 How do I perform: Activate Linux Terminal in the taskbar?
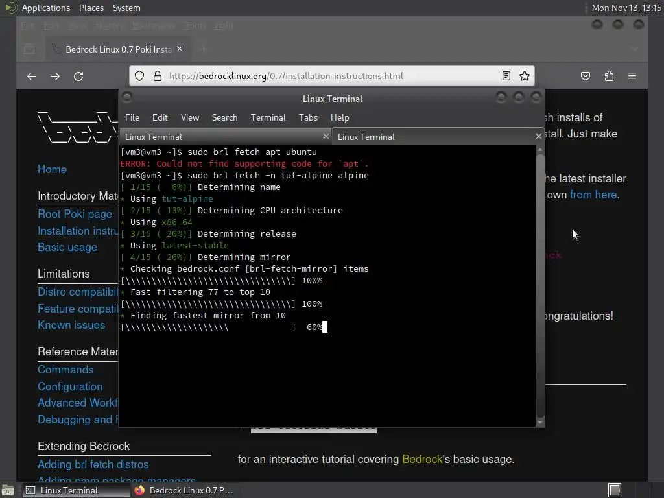point(75,490)
